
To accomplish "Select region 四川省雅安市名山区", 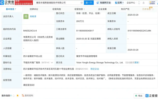I will coord(33,56).
